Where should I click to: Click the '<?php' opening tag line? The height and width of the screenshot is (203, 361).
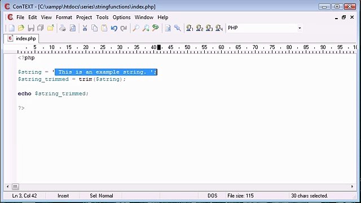[x=27, y=58]
